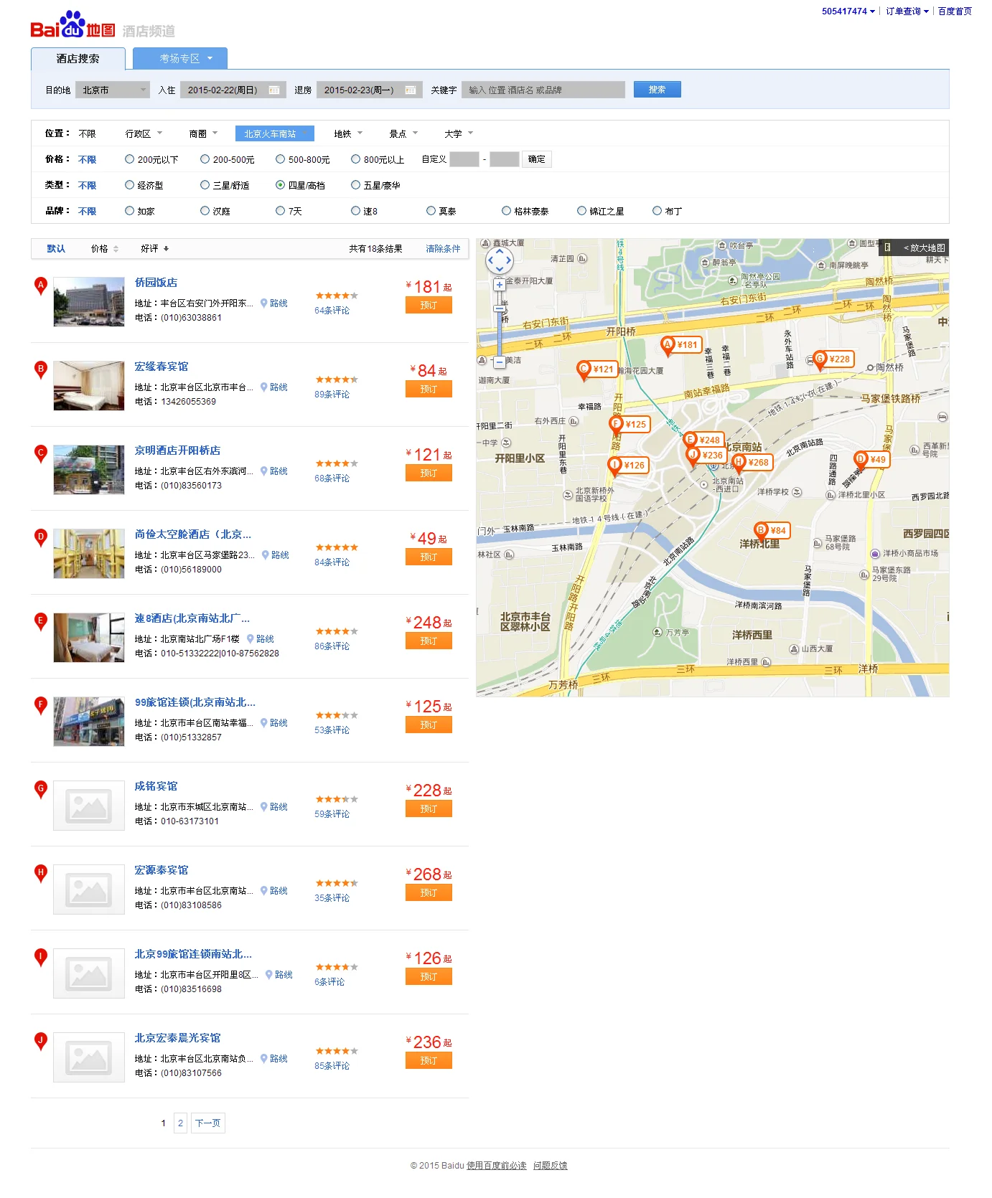Book 侨园饭店 with 预订 button

[429, 306]
